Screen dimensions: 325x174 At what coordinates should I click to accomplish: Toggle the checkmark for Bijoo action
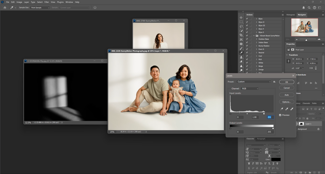[247, 19]
